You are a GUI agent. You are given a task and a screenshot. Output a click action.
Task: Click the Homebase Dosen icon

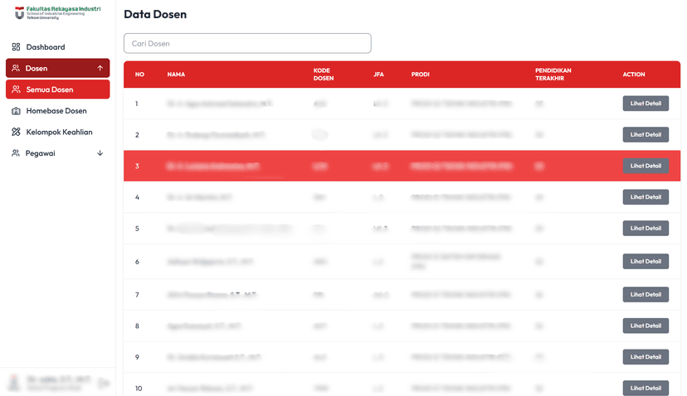[16, 111]
